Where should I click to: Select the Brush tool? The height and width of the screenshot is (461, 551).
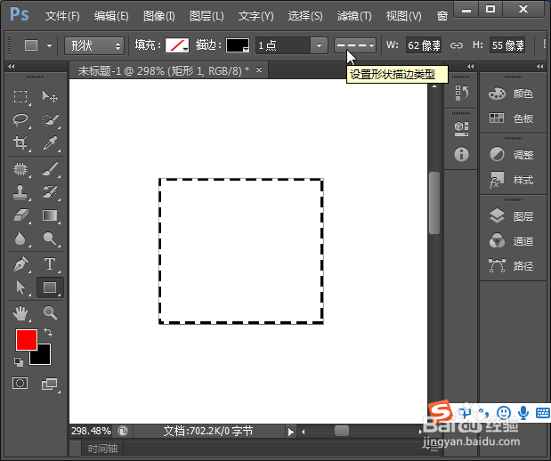pos(50,169)
